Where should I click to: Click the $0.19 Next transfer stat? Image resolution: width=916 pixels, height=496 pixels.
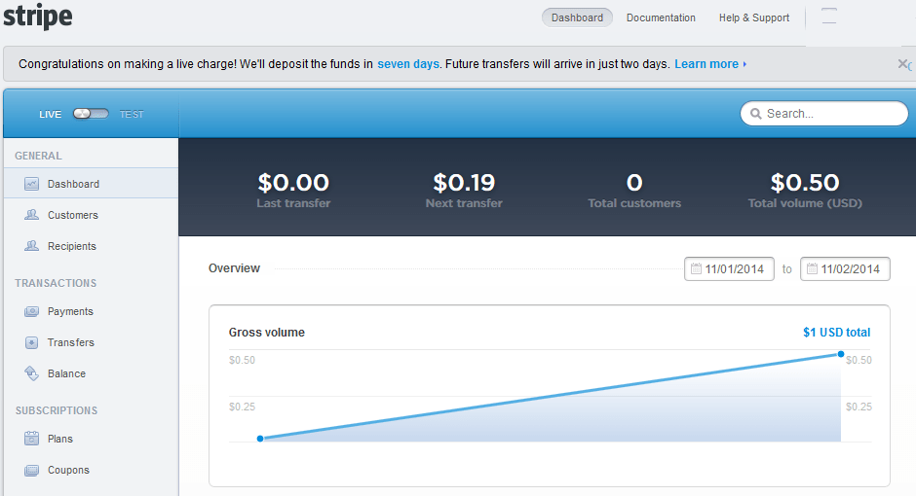pyautogui.click(x=464, y=190)
